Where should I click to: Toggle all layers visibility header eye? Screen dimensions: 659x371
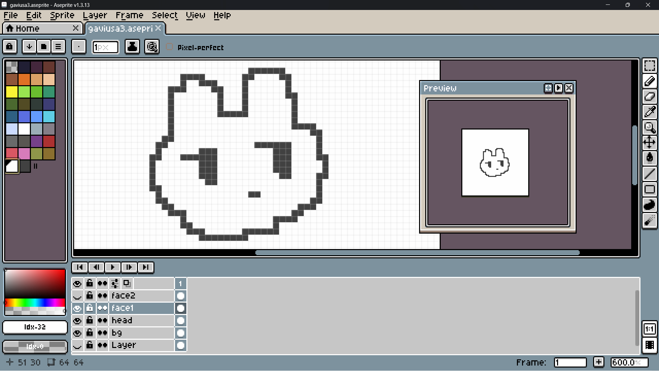[x=77, y=283]
